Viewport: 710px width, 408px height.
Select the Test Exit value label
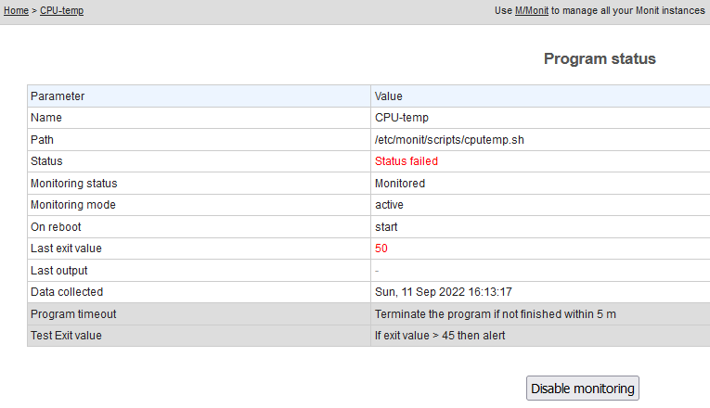pos(66,336)
